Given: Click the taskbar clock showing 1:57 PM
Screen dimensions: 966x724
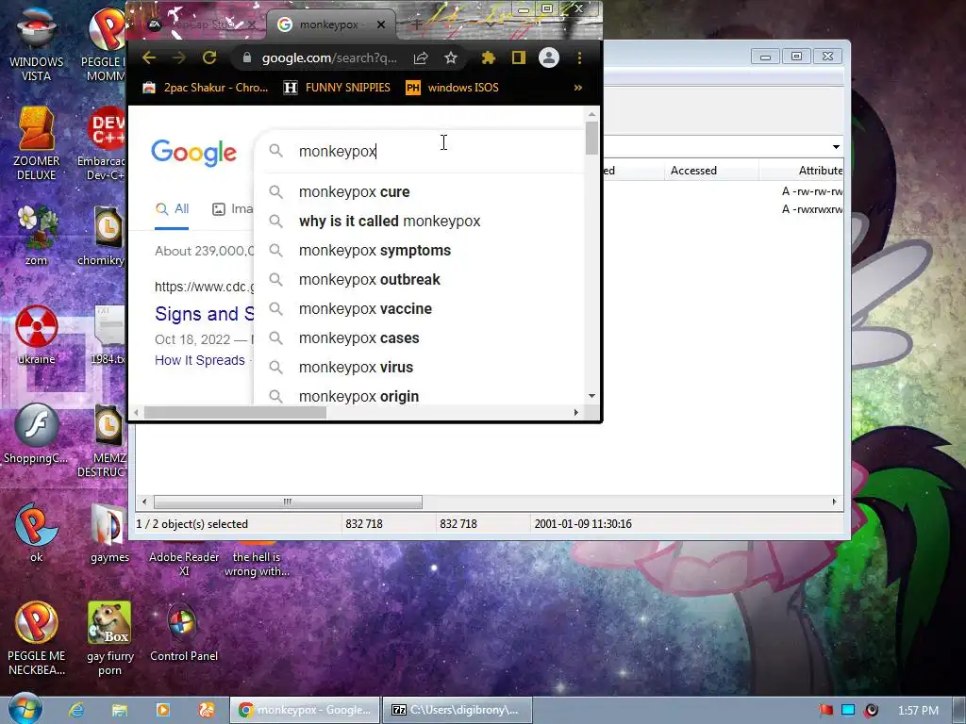Looking at the screenshot, I should click(x=918, y=711).
